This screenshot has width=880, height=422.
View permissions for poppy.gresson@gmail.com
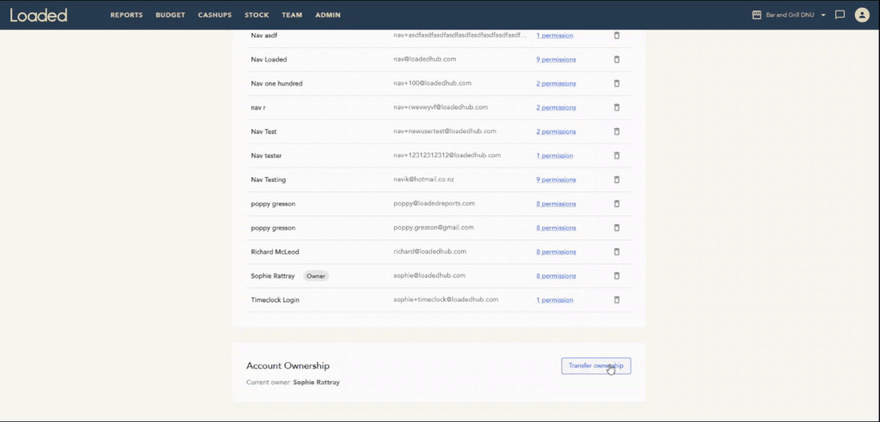pos(556,228)
